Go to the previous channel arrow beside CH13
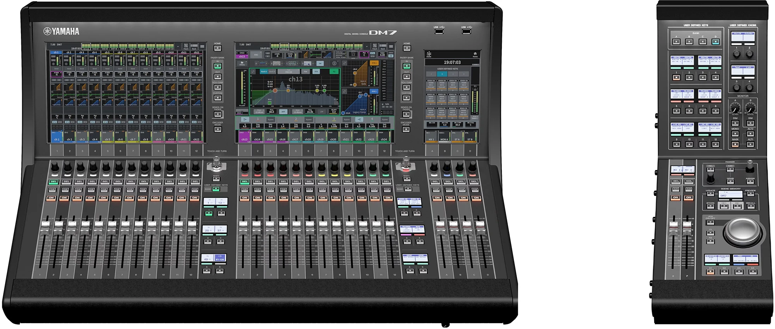The image size is (775, 329). point(237,53)
